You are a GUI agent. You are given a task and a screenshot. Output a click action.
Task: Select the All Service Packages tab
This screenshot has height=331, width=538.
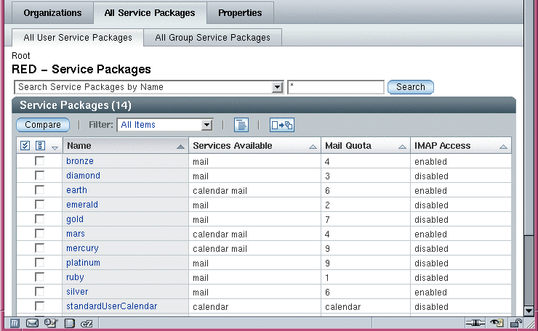(x=150, y=13)
